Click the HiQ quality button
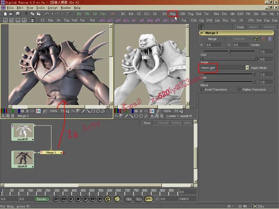 [x=128, y=199]
